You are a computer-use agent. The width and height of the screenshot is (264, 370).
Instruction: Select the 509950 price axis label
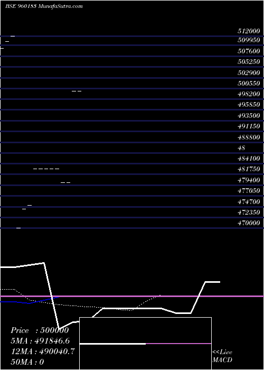(249, 40)
